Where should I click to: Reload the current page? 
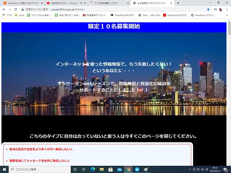click(x=16, y=9)
